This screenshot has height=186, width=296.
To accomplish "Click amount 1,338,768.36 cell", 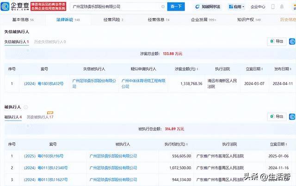I will (191, 84).
